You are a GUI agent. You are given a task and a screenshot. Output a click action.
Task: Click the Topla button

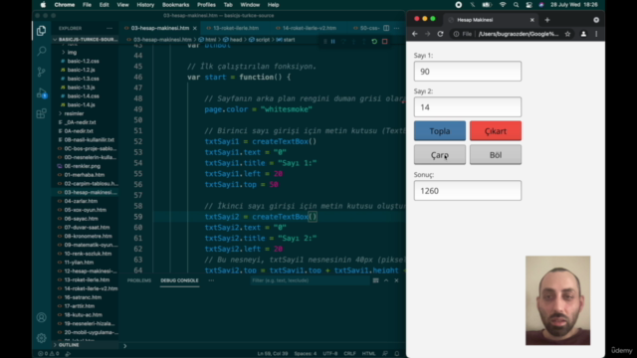pos(440,130)
